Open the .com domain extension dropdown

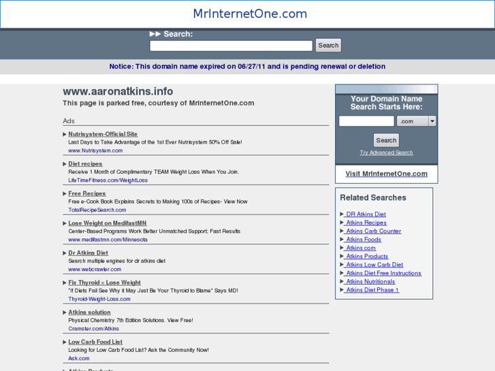(417, 121)
